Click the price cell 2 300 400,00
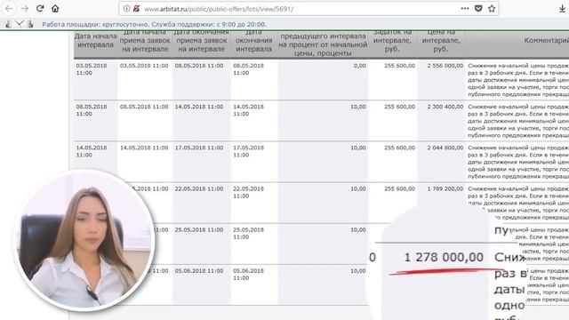This screenshot has height=320, width=569. (445, 107)
